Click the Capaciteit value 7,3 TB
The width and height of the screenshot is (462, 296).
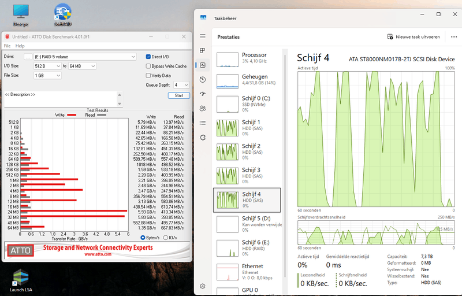pos(427,257)
